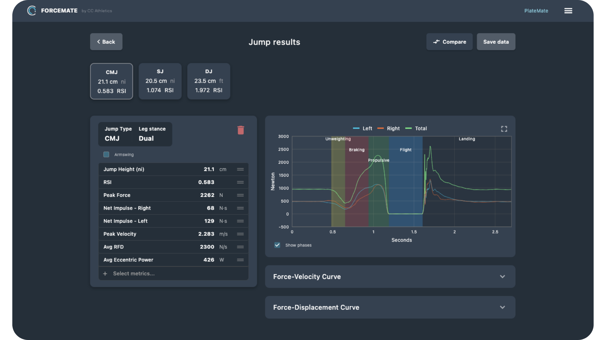
Task: Click reorder handle on Avg RFD row
Action: (240, 247)
